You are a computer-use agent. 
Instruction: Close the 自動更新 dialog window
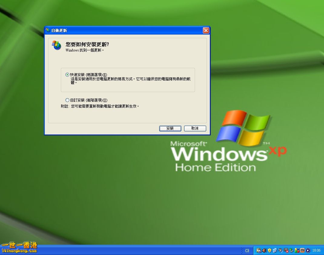click(x=206, y=31)
